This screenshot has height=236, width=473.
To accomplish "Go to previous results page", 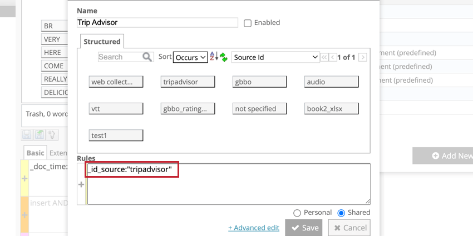I will click(x=333, y=57).
